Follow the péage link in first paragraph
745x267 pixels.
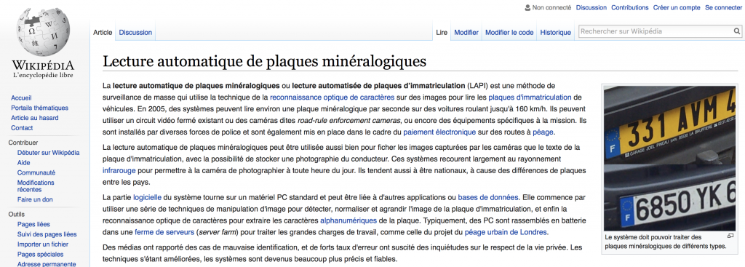coord(543,132)
